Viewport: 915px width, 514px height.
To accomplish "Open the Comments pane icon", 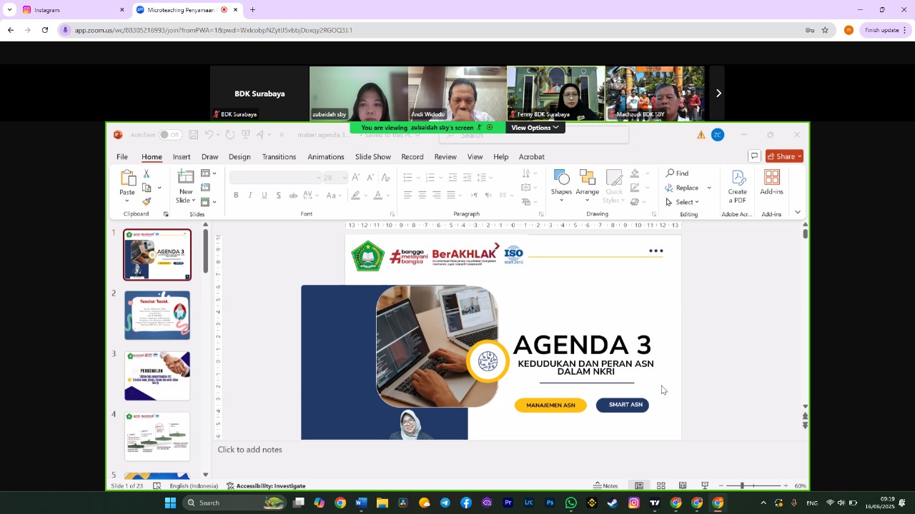I will [753, 156].
